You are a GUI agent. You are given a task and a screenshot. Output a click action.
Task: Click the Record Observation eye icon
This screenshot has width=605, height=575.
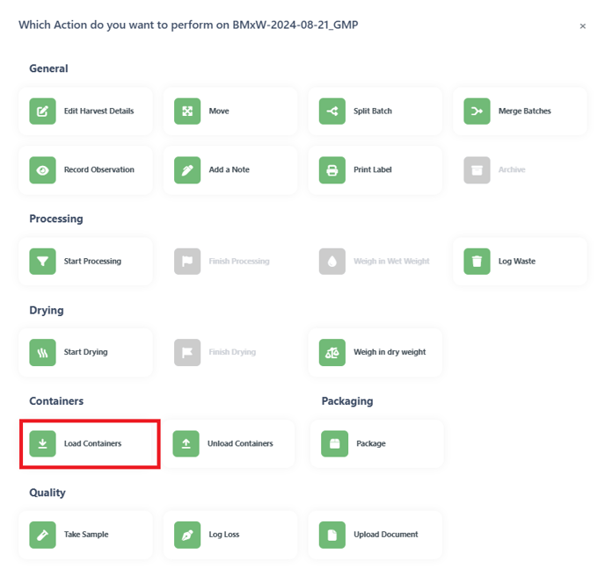click(42, 169)
